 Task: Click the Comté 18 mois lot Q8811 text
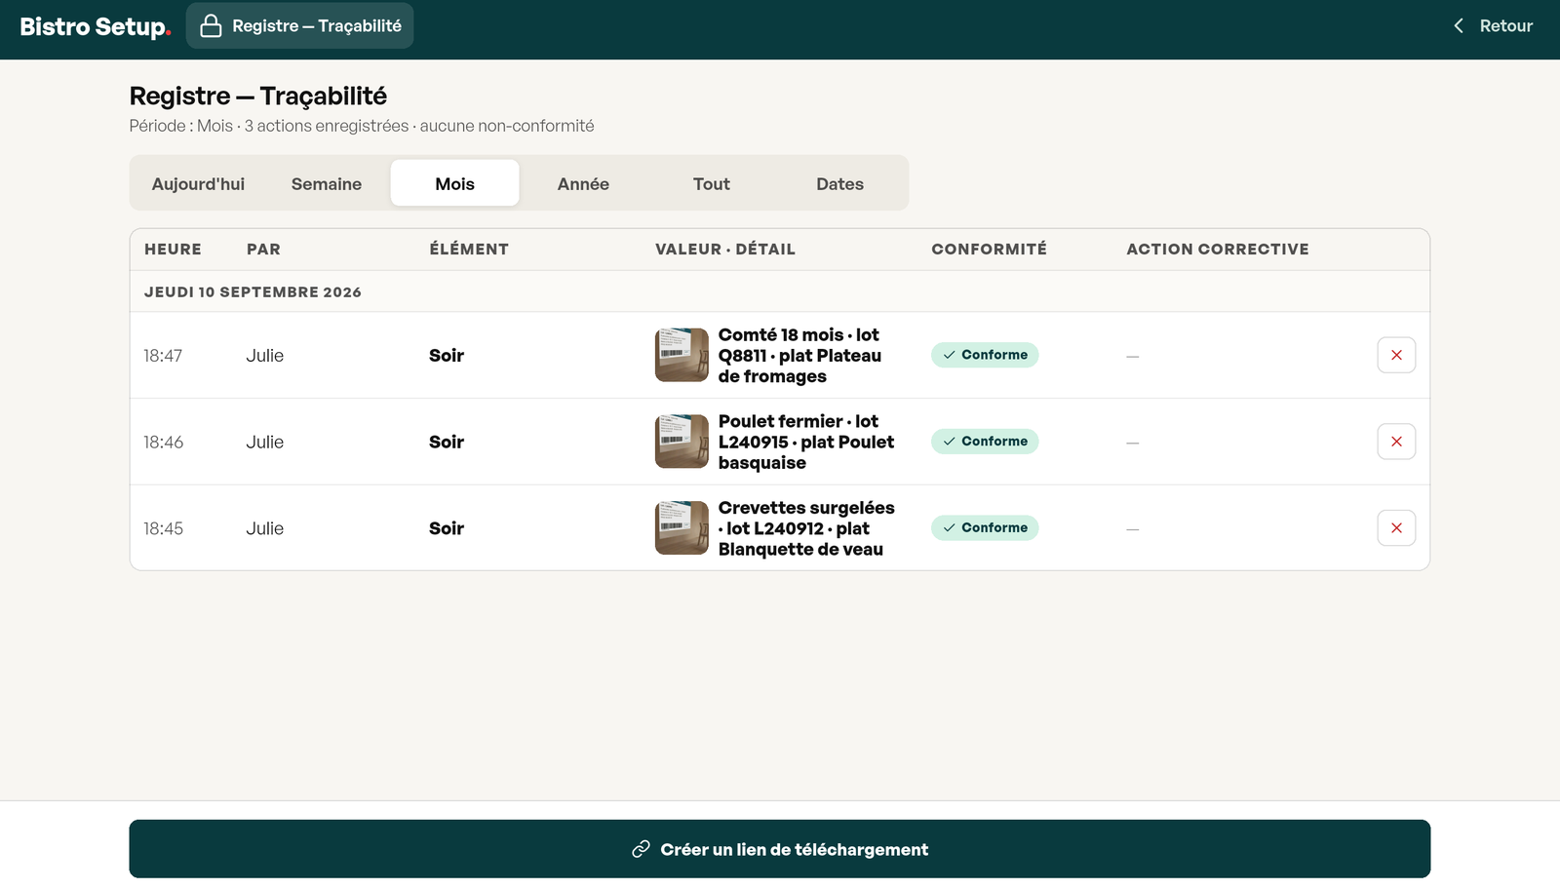[799, 355]
